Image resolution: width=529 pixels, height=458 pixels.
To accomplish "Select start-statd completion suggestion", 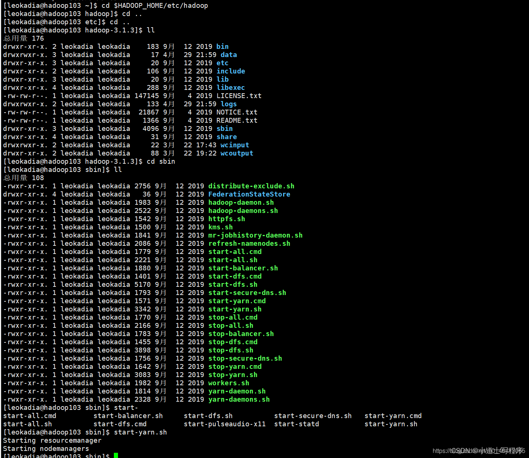I will click(x=296, y=424).
